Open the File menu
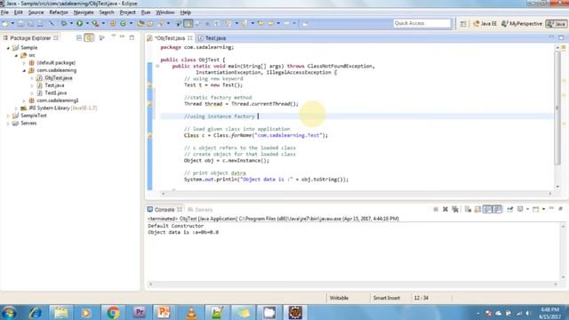Screen dimensions: 569x320 point(4,12)
